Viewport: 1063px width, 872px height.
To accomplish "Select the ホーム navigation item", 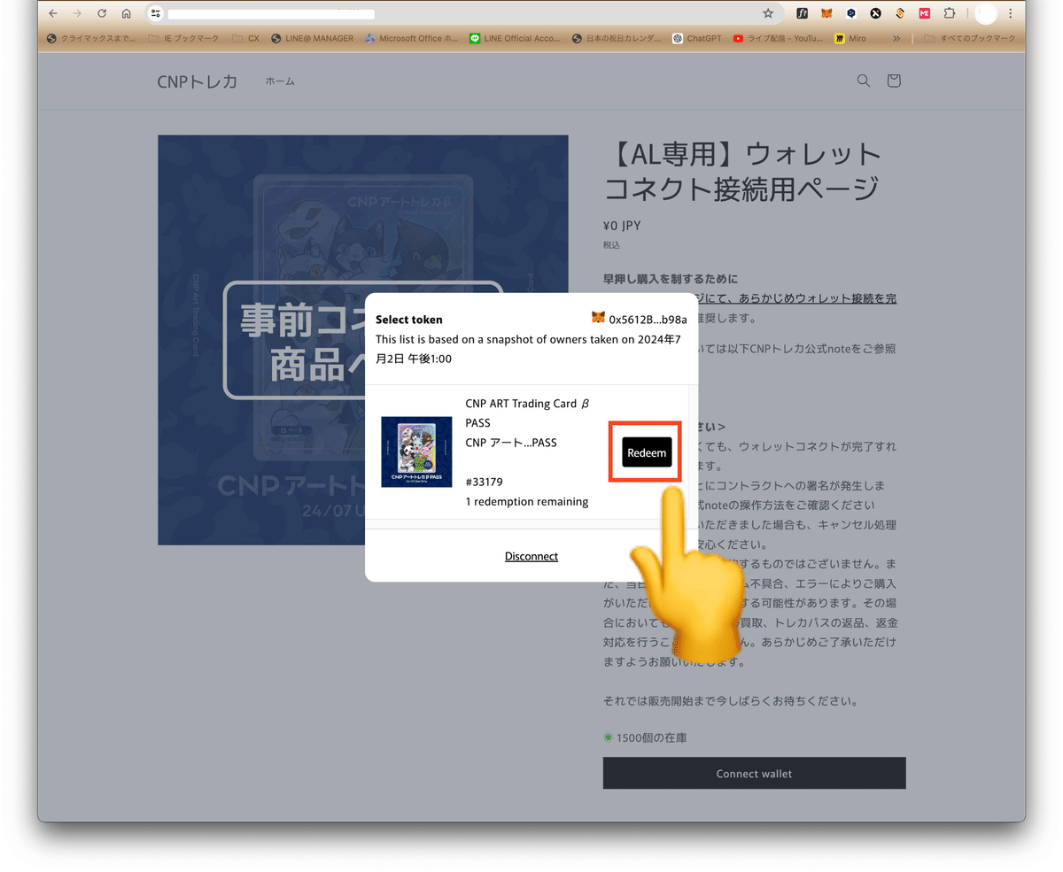I will 280,81.
